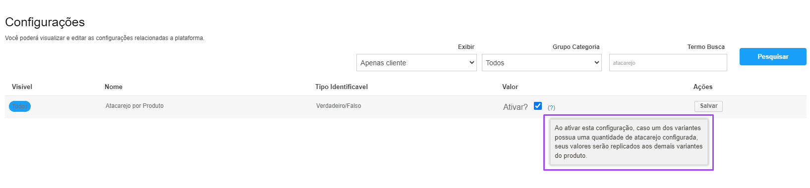Open the Exibir dropdown showing Apenas cliente
The width and height of the screenshot is (810, 188).
(x=416, y=63)
